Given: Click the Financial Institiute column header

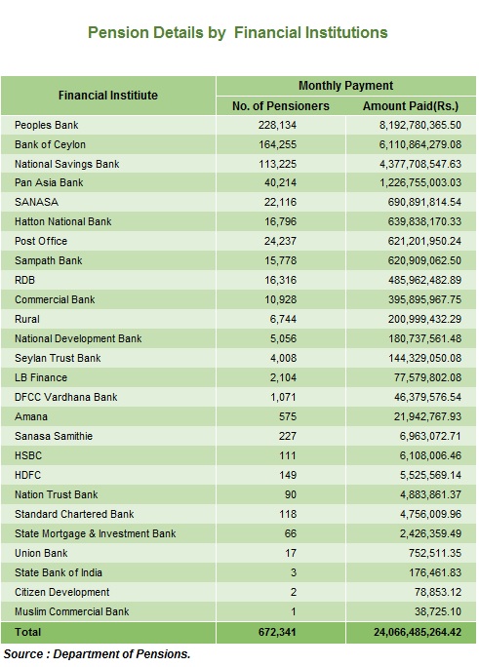Looking at the screenshot, I should click(x=108, y=96).
